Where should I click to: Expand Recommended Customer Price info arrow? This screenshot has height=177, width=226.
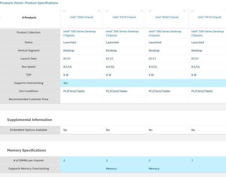click(x=58, y=99)
